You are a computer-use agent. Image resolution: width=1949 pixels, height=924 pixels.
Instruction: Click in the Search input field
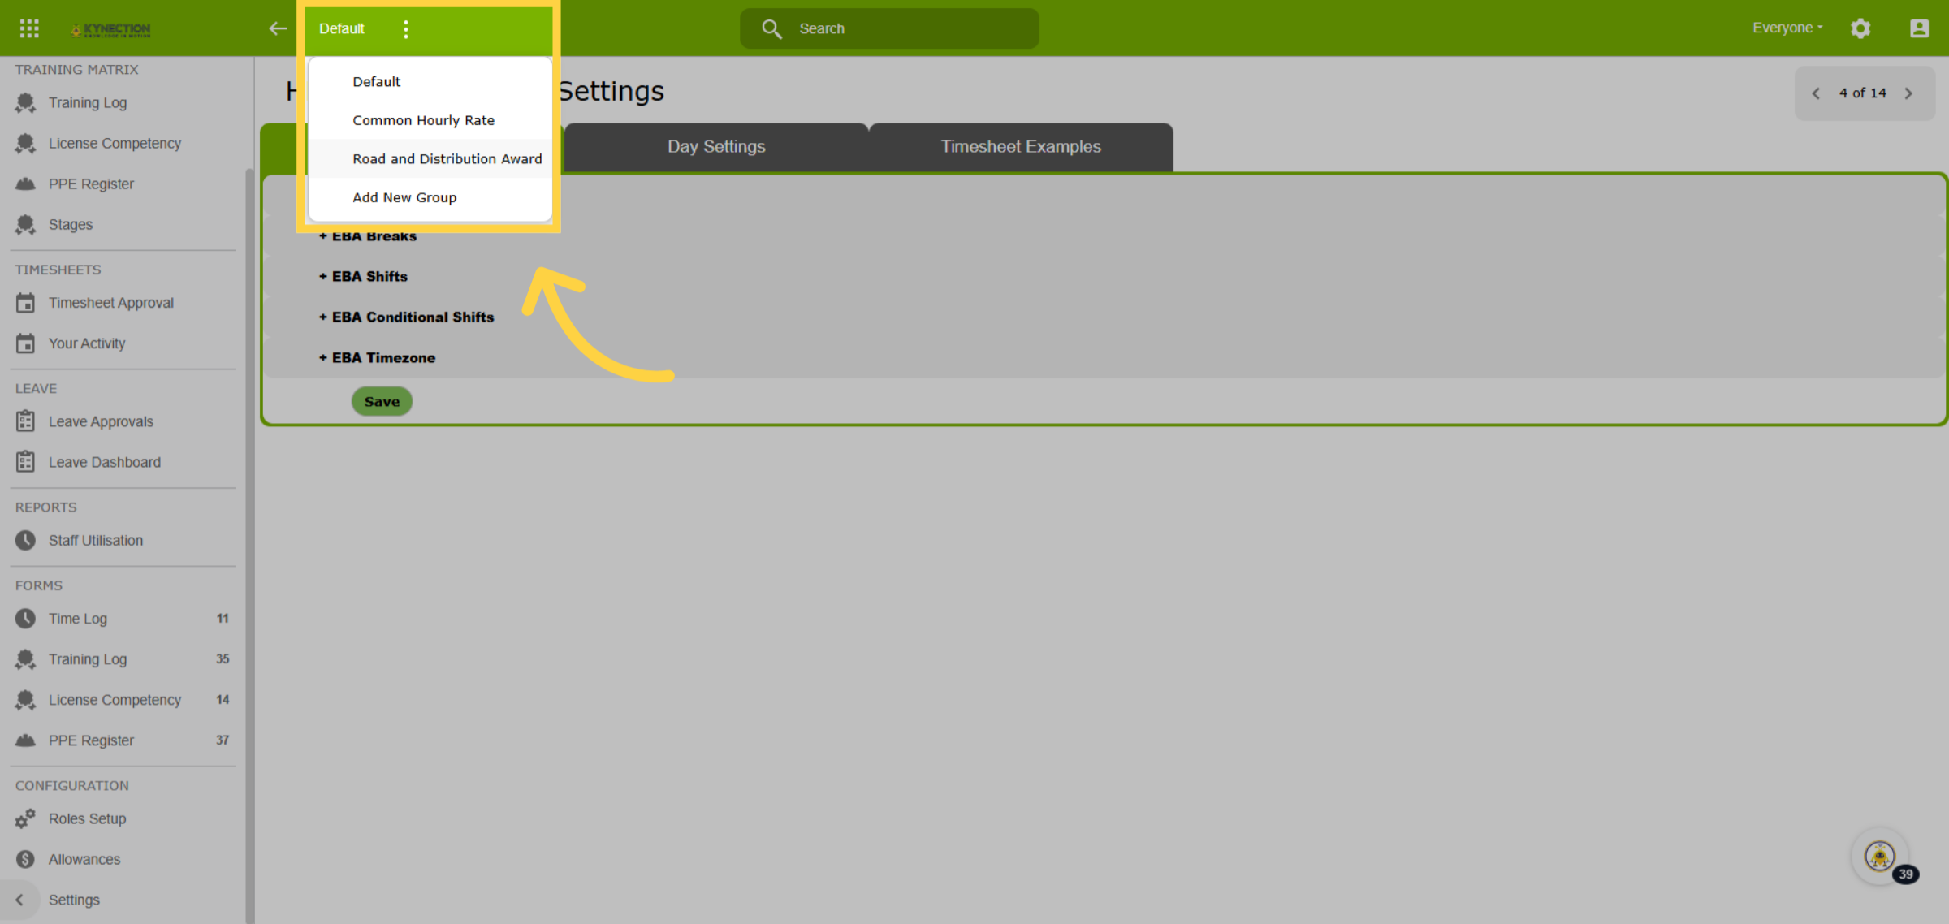click(889, 28)
